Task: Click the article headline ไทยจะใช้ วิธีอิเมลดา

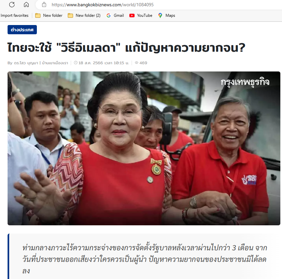Action: [x=126, y=48]
